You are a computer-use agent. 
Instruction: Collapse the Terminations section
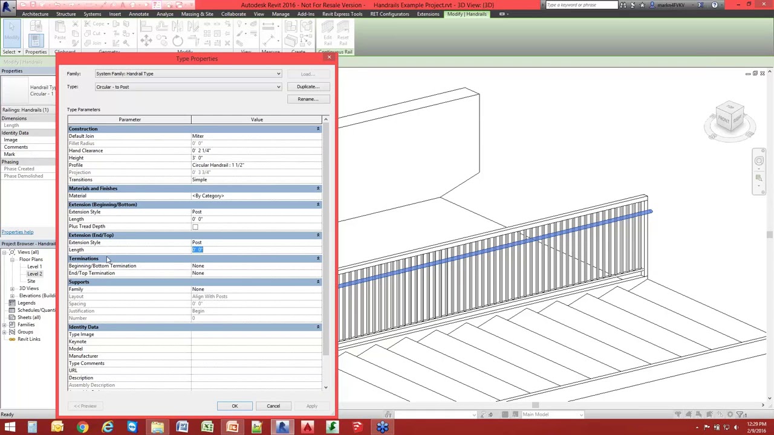(318, 259)
